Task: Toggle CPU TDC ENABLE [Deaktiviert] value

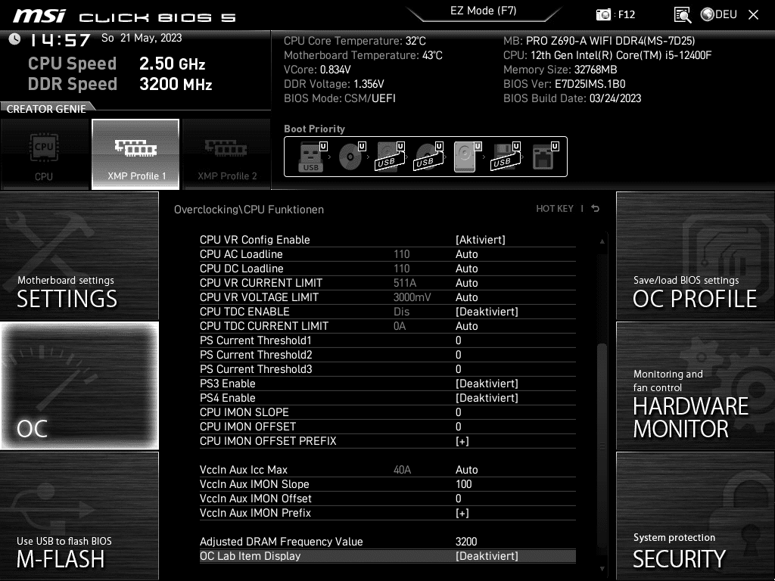Action: pyautogui.click(x=487, y=312)
